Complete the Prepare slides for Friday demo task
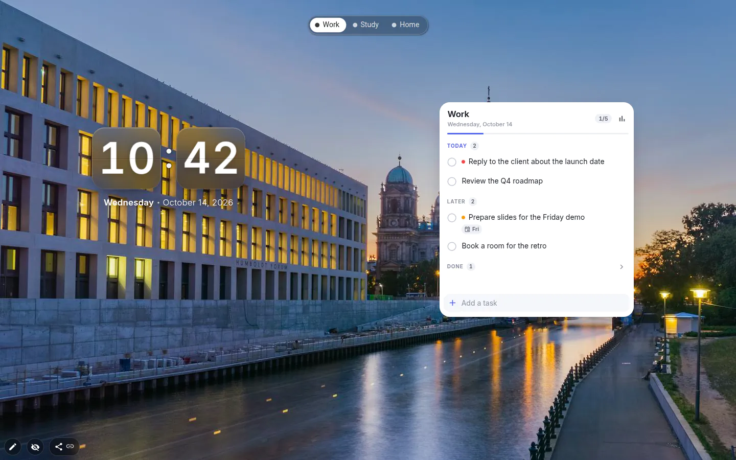This screenshot has height=460, width=736. click(x=452, y=218)
